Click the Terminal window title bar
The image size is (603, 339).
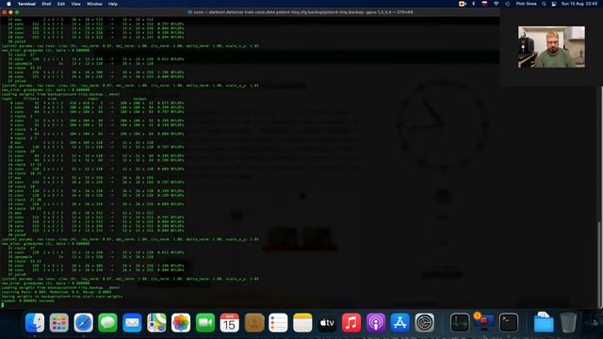point(250,12)
